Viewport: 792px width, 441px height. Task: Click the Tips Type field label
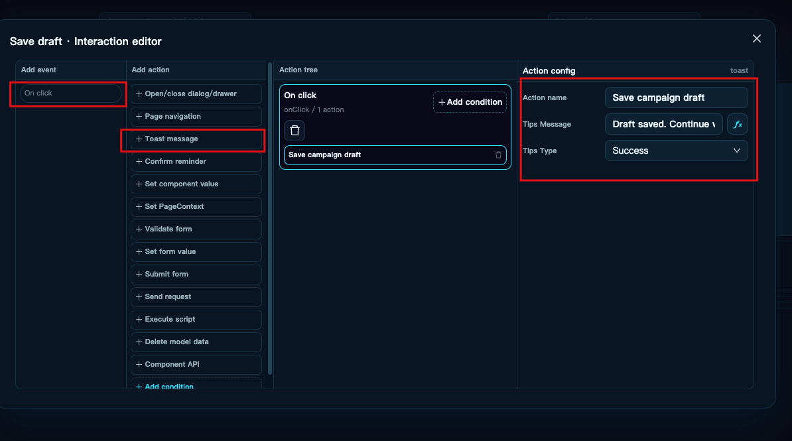click(539, 151)
